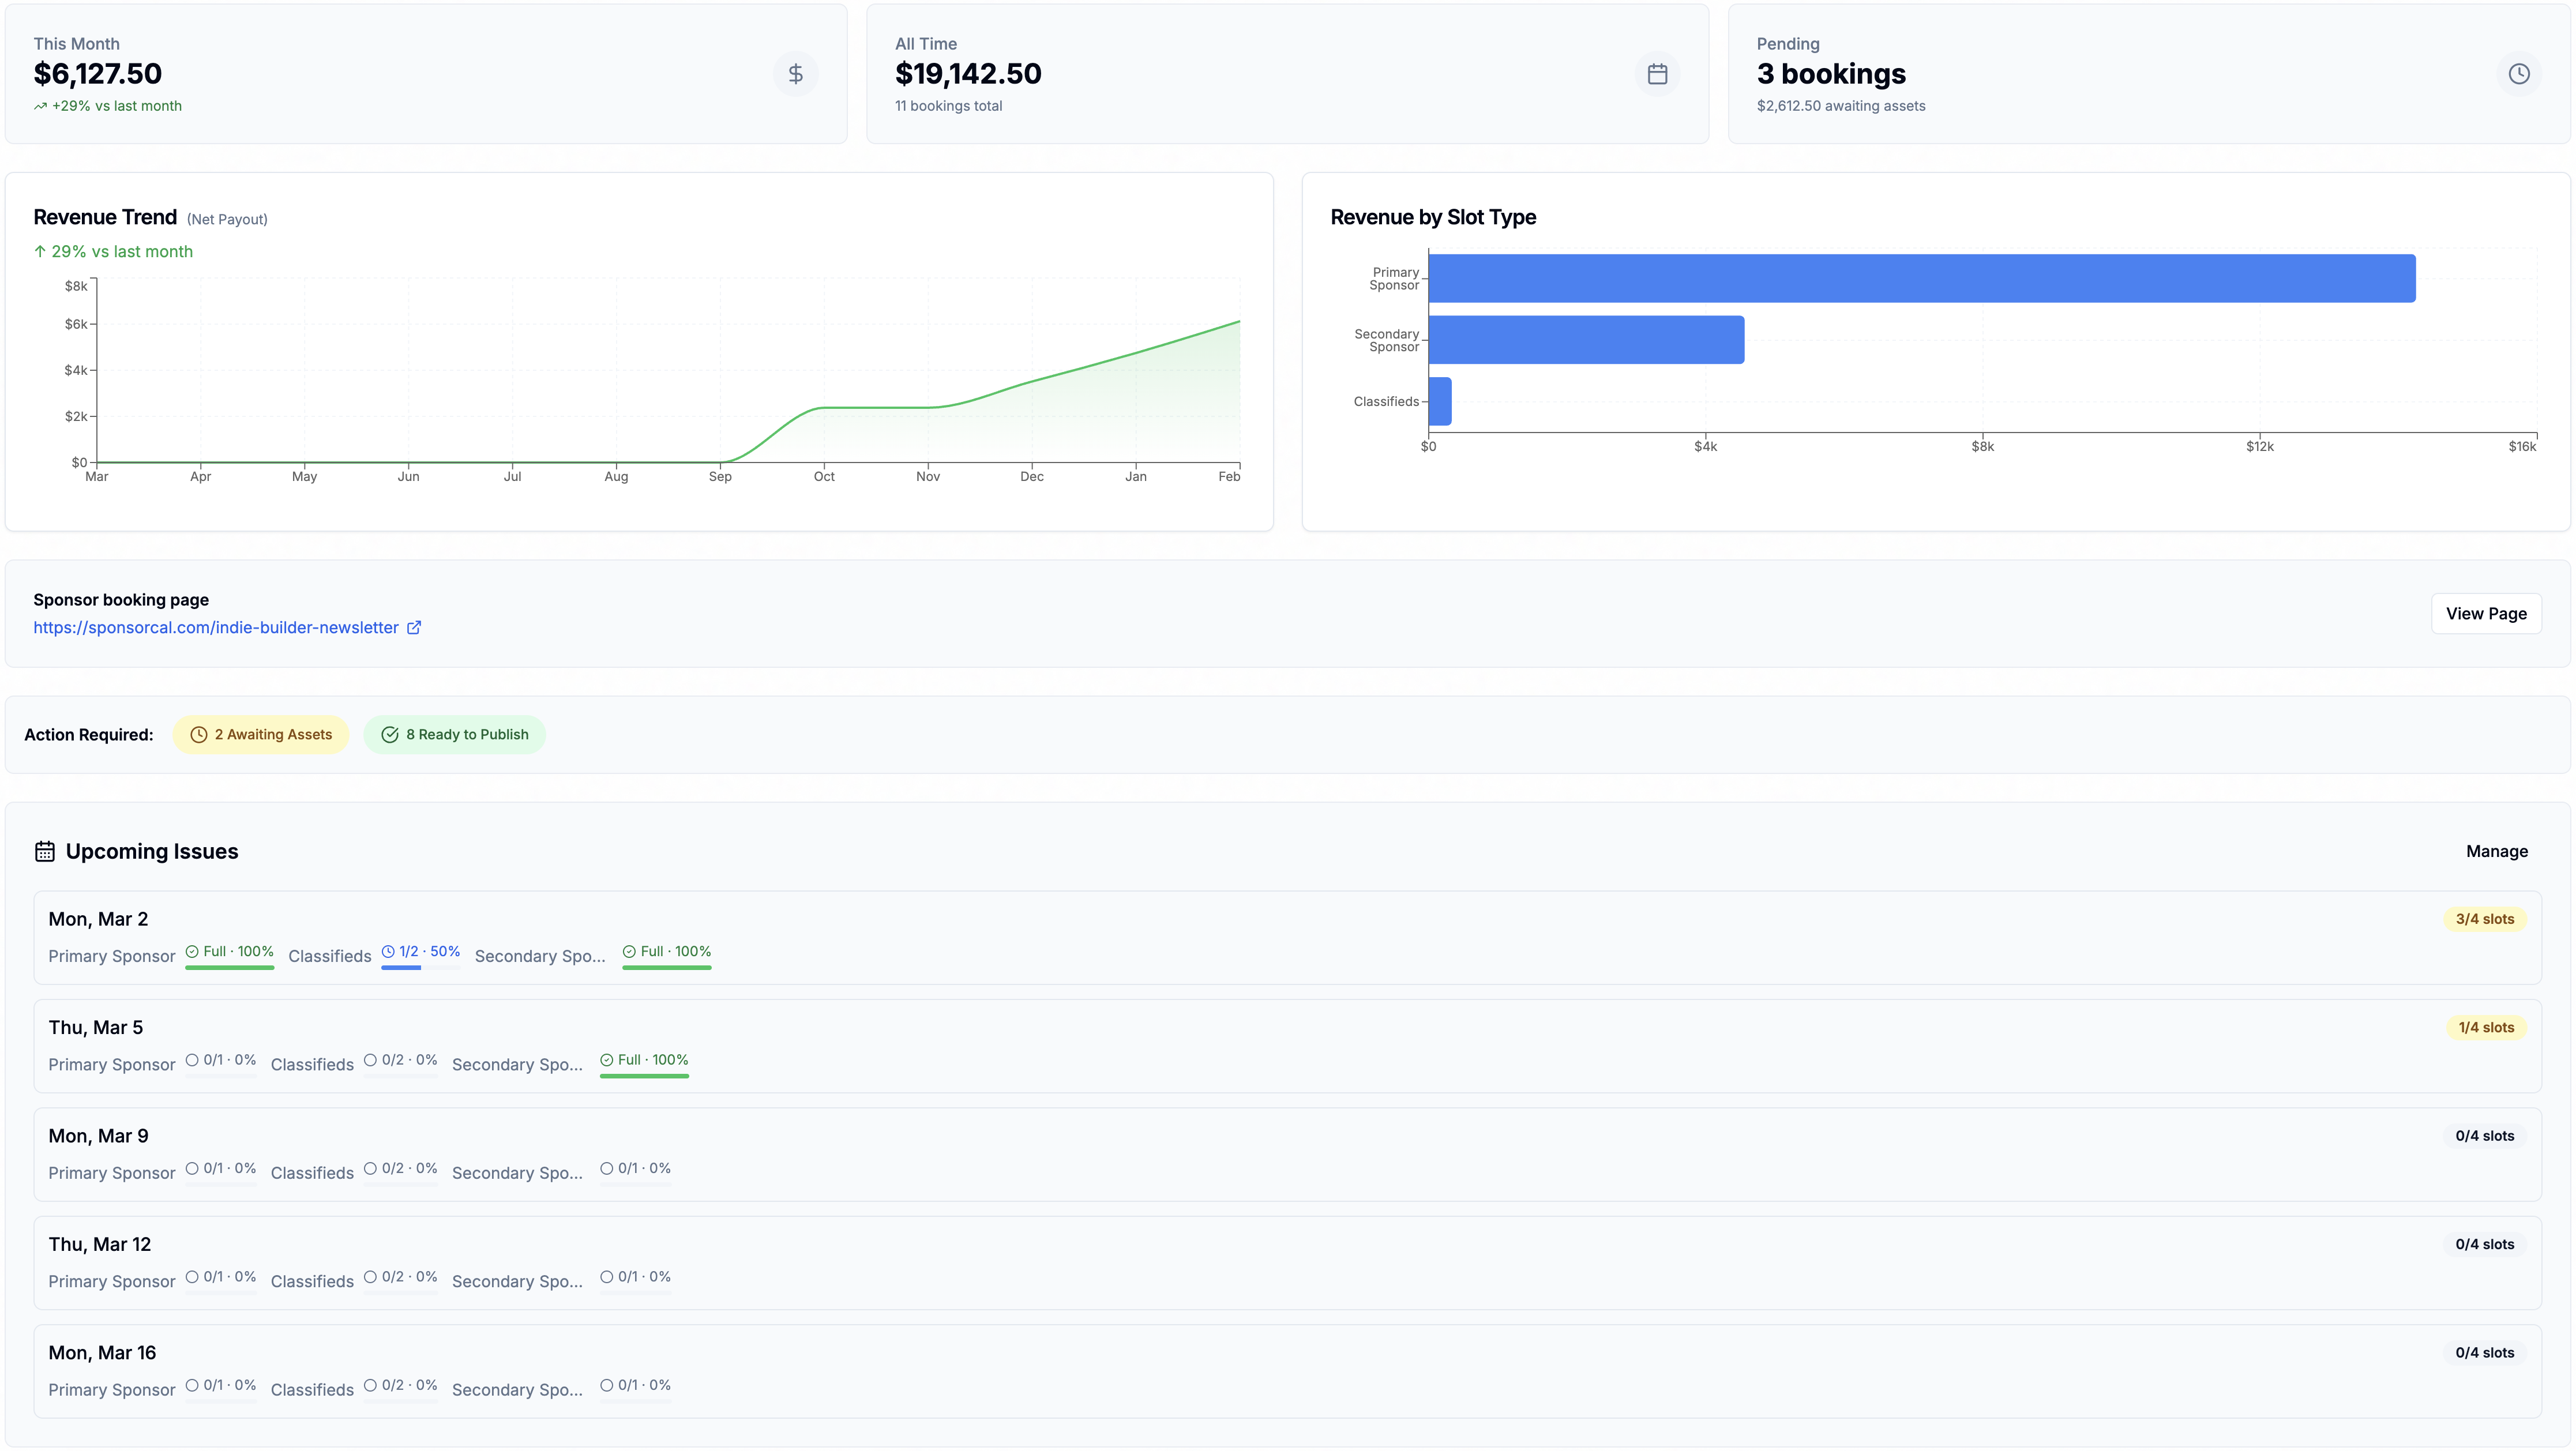Open the sponsorcal.com indie-builder-newsletter link
This screenshot has height=1451, width=2576.
[216, 628]
